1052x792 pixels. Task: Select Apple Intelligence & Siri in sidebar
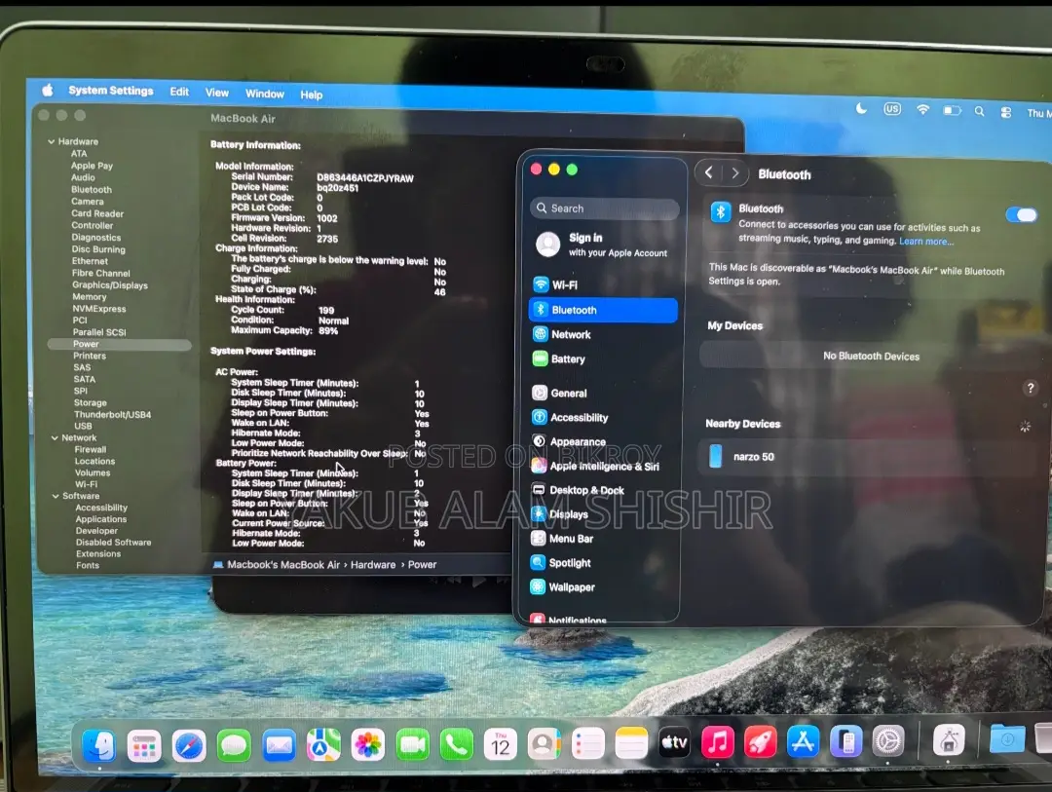(x=603, y=466)
